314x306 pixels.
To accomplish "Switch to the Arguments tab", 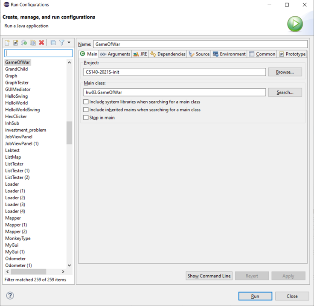I will [115, 54].
